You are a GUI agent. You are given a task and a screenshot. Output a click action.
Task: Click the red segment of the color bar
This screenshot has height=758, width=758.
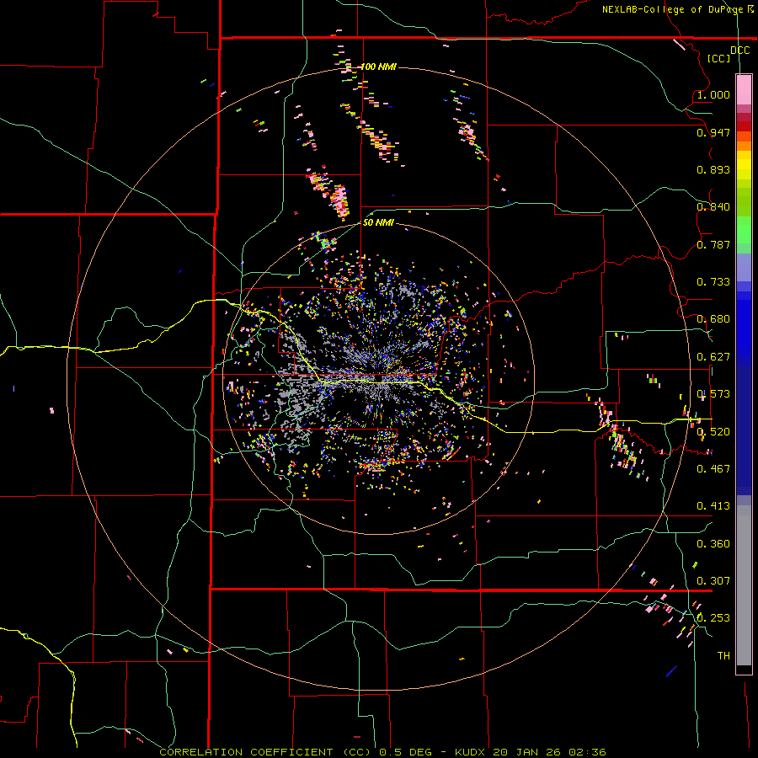click(744, 126)
